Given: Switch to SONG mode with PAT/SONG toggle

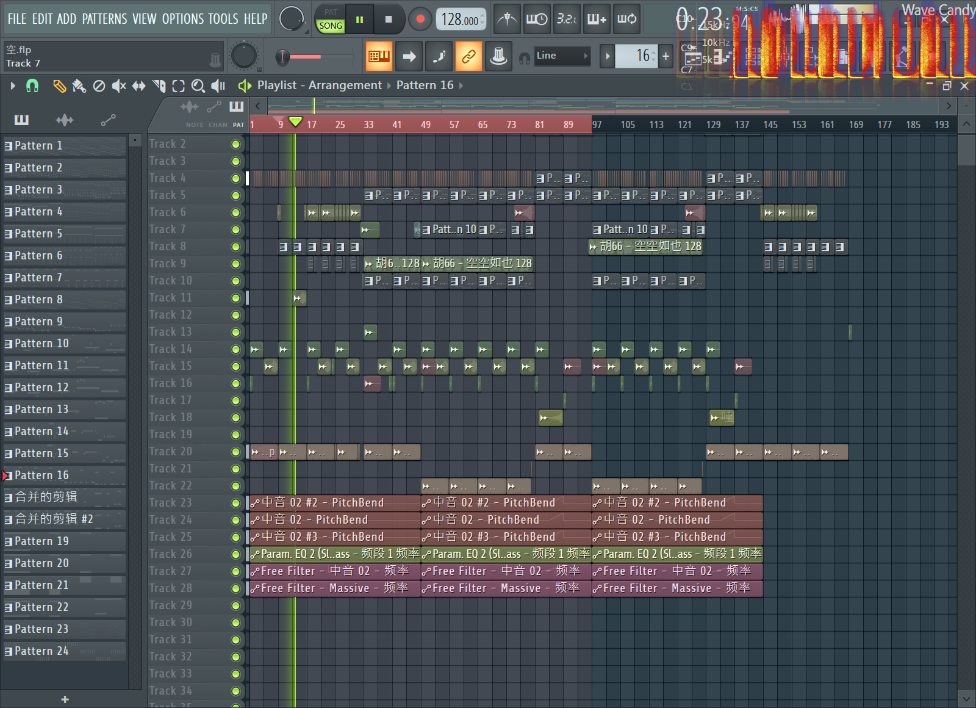Looking at the screenshot, I should (x=331, y=26).
